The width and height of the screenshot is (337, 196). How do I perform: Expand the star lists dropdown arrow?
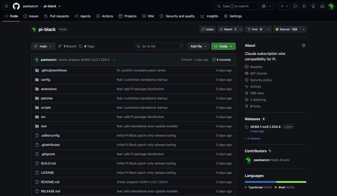point(303,29)
